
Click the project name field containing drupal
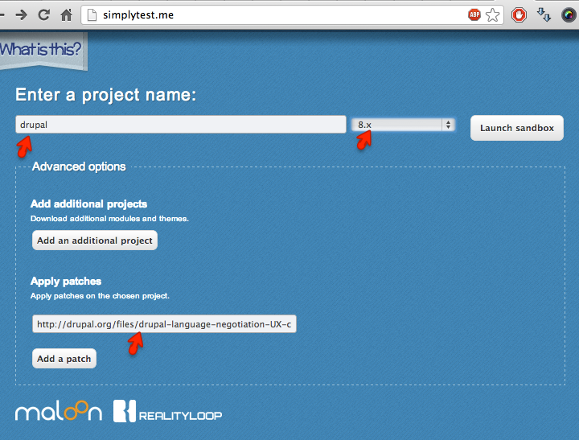point(181,125)
